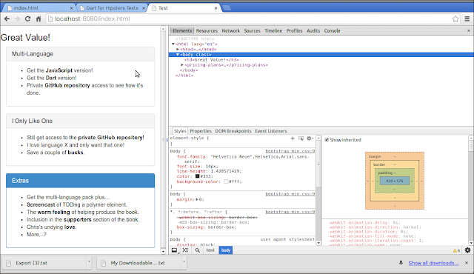Go back with the browser back arrow

click(x=7, y=19)
